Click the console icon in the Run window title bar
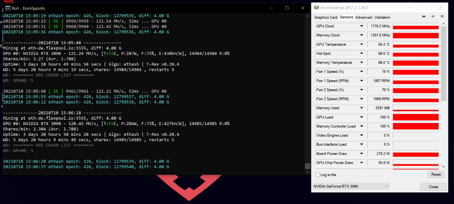Viewport: 454px width, 204px height. click(x=8, y=8)
